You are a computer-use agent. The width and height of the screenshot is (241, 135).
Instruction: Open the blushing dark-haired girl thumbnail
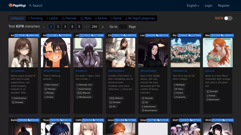[56, 52]
